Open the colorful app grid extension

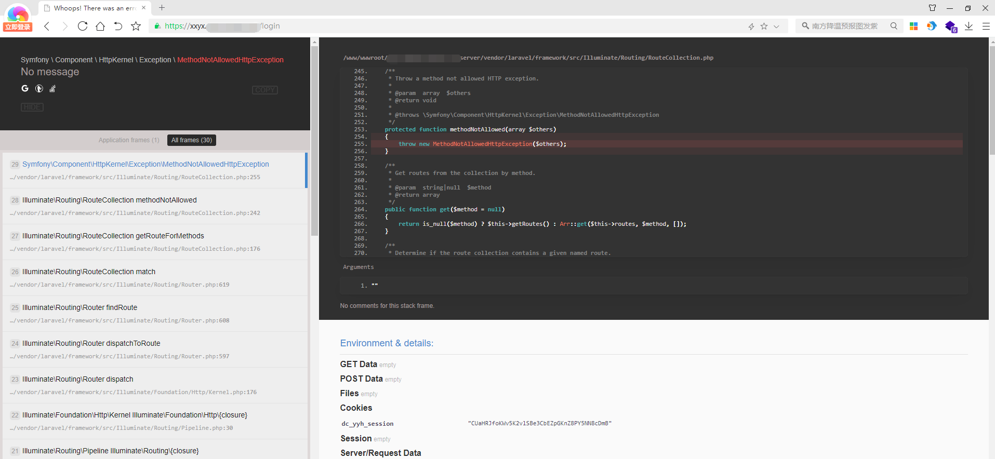click(x=913, y=26)
